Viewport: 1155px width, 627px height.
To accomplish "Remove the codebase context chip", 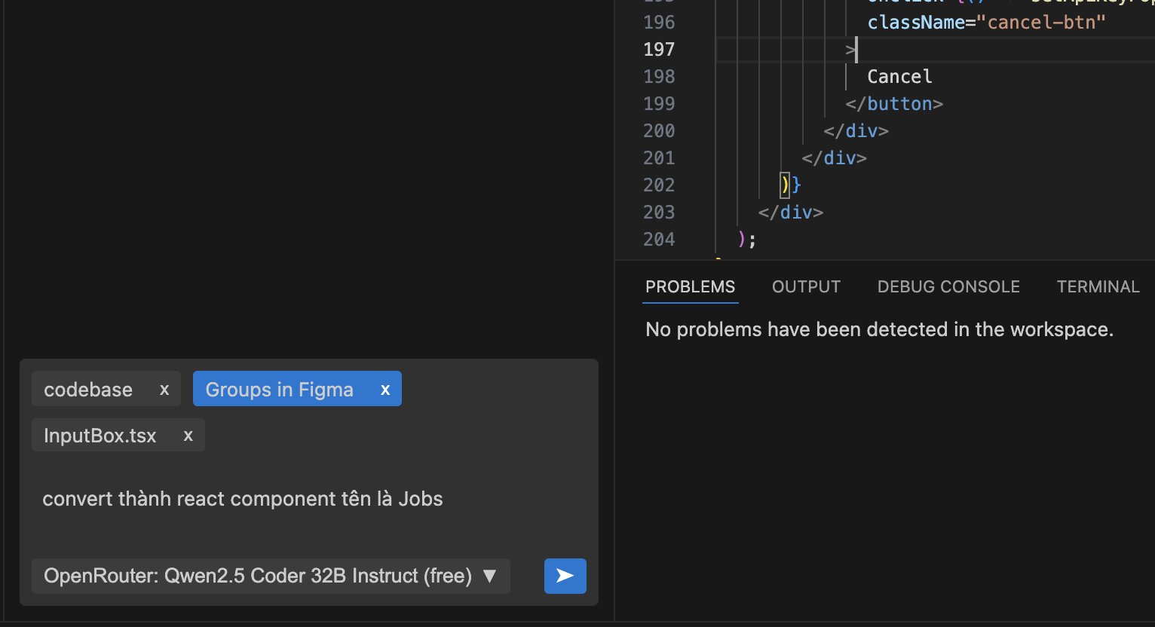I will (164, 390).
